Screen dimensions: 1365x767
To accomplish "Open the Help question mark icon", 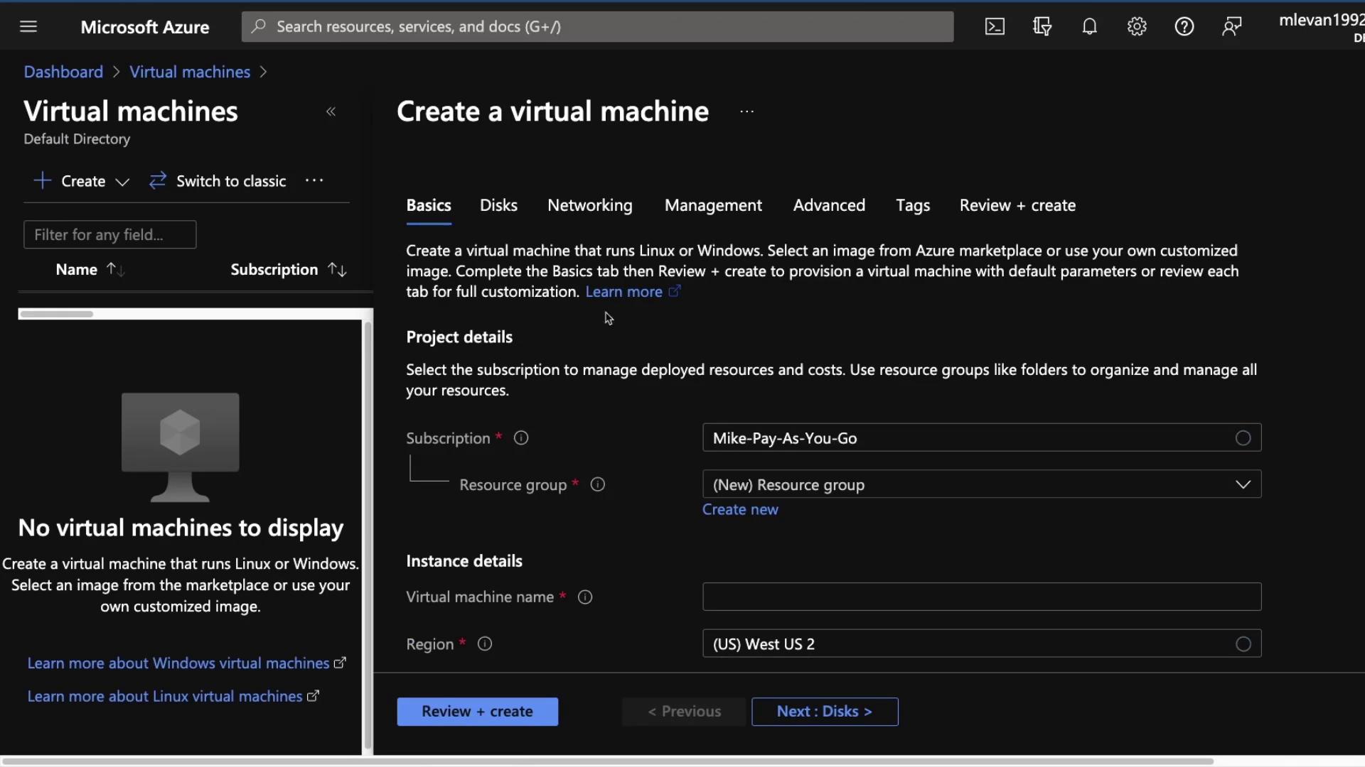I will 1184,27.
